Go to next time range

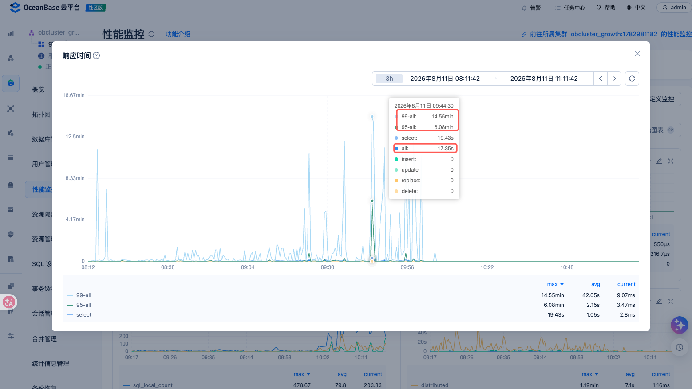(x=614, y=79)
